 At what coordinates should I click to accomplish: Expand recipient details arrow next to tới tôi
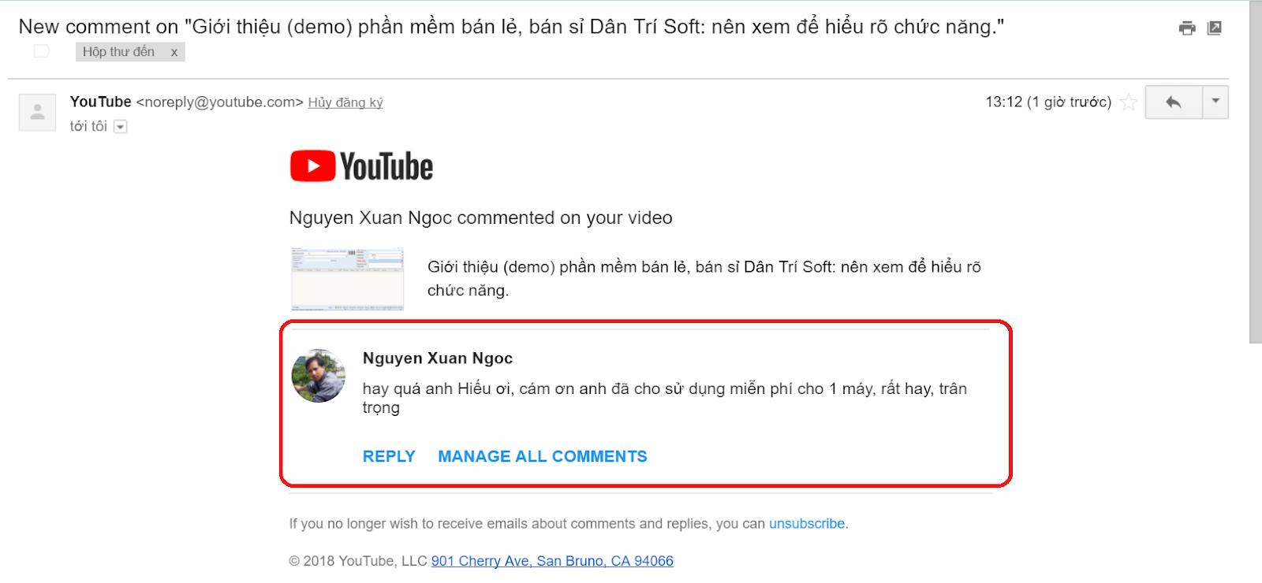click(x=121, y=127)
